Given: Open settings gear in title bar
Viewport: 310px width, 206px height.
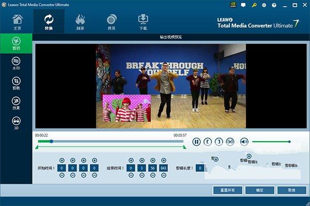Looking at the screenshot, I should (264, 5).
